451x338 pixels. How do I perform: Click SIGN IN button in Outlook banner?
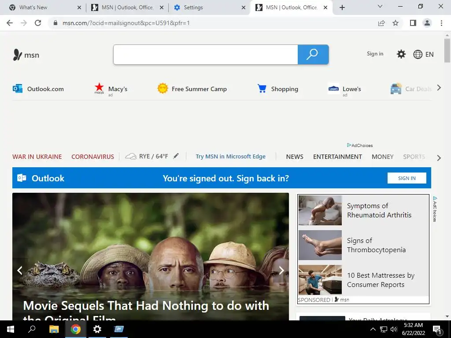click(407, 178)
